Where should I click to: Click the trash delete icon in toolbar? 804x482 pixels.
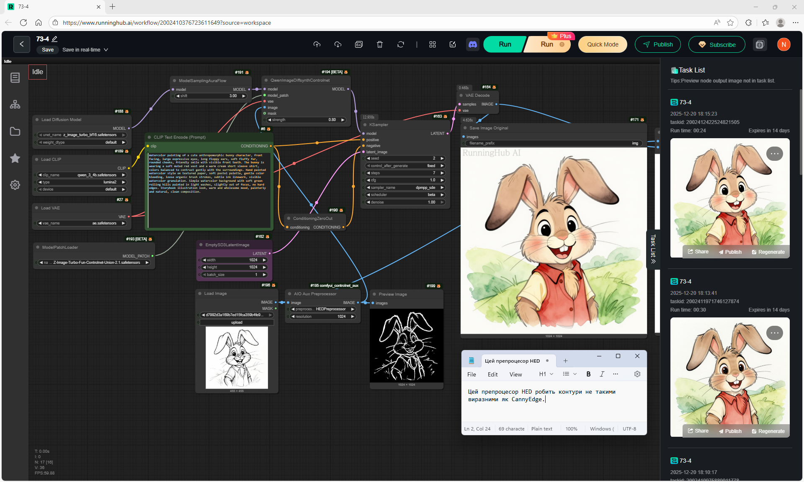tap(380, 44)
